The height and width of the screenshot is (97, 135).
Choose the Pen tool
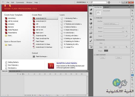pos(132,26)
